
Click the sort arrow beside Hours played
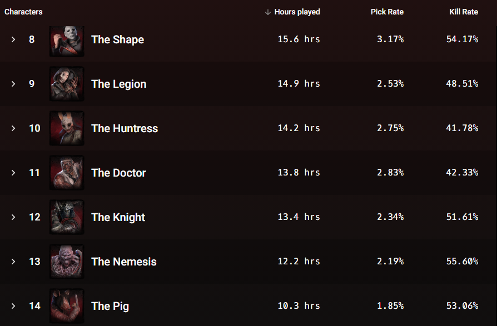click(x=268, y=12)
